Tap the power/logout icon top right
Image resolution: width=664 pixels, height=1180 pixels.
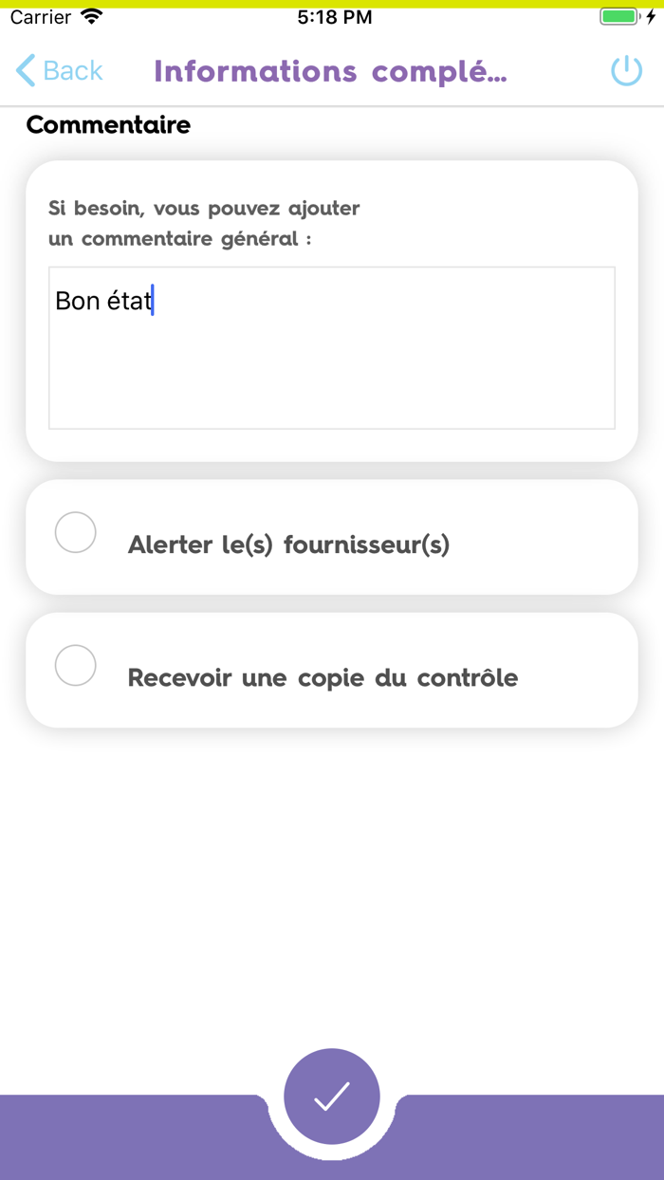(626, 70)
